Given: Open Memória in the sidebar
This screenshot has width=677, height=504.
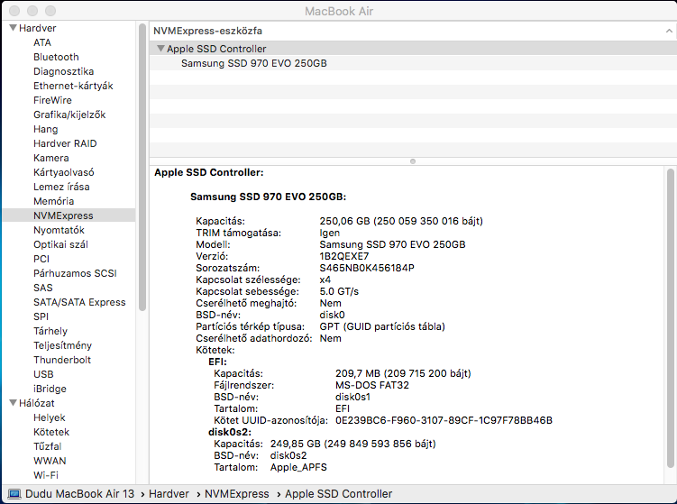Looking at the screenshot, I should pos(53,201).
